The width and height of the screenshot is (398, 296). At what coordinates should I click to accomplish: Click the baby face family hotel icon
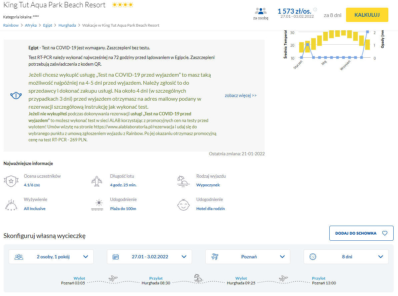pos(183,204)
